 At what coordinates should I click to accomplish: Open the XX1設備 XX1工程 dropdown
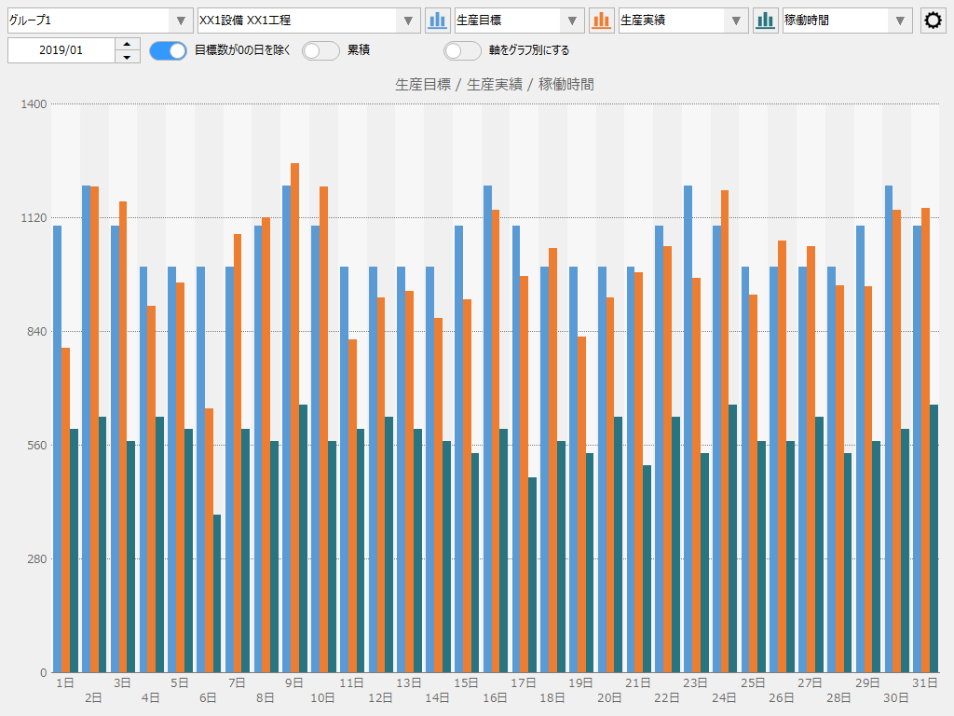pos(309,21)
